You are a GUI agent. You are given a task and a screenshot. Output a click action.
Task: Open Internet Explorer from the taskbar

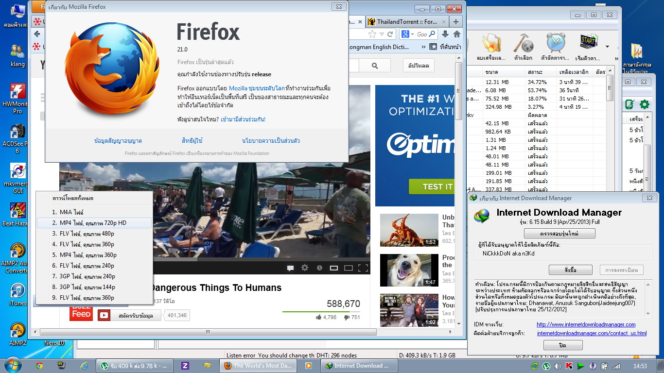[x=84, y=366]
